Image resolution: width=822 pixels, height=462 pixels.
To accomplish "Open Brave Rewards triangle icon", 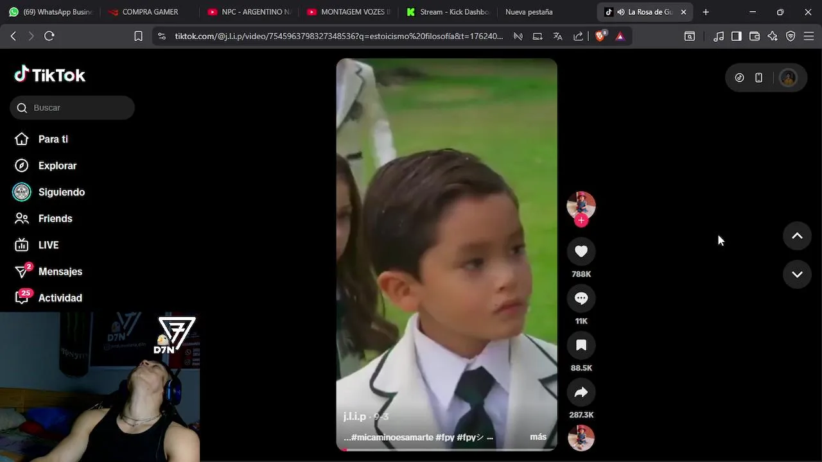I will click(x=620, y=37).
